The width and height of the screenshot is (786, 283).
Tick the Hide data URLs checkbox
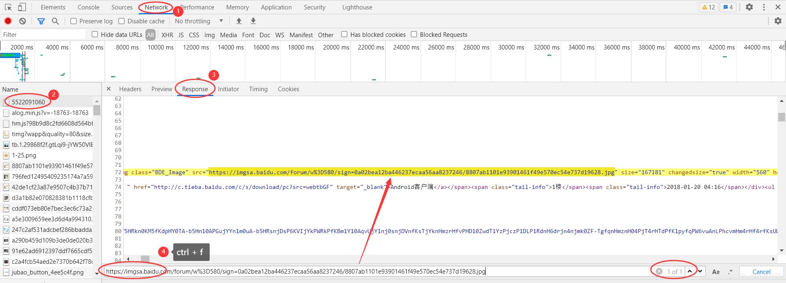click(x=95, y=34)
